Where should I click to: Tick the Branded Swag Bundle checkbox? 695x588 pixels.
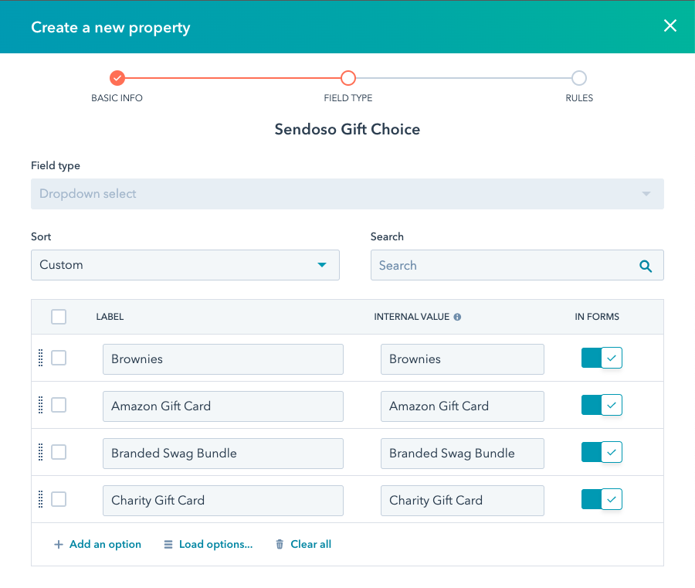59,453
